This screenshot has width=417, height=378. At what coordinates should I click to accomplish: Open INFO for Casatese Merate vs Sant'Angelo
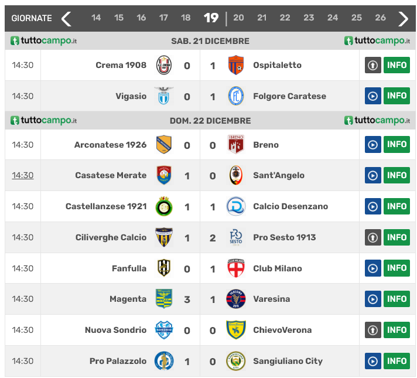tap(397, 175)
